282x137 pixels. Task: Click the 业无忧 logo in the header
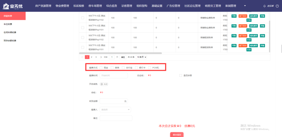pyautogui.click(x=13, y=6)
